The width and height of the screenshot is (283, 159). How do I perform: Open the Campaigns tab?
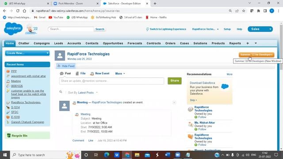(42, 43)
